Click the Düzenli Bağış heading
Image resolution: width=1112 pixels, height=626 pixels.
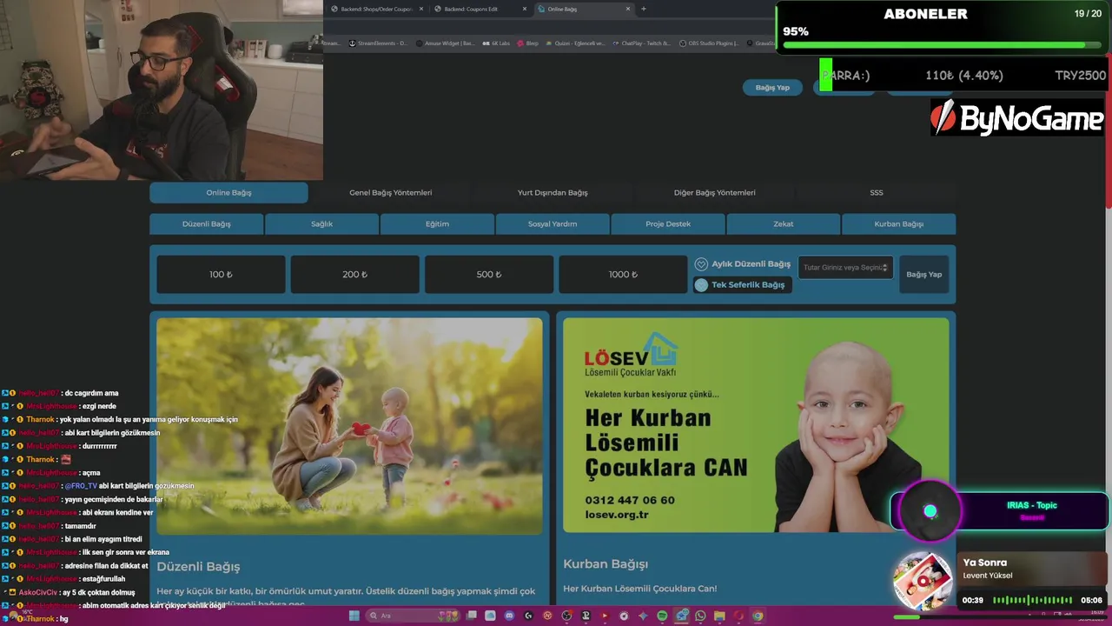pos(198,566)
